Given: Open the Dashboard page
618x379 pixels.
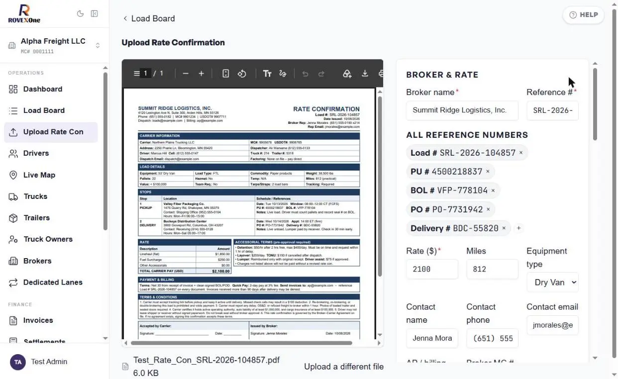Looking at the screenshot, I should coord(51,89).
